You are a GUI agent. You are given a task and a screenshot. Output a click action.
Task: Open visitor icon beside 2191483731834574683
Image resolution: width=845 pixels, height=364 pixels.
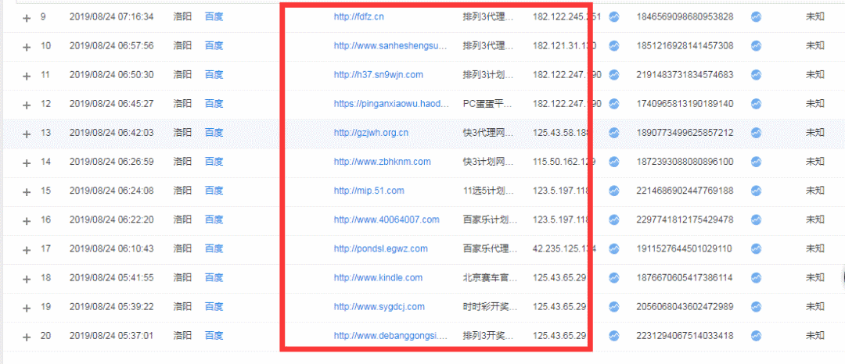(756, 75)
